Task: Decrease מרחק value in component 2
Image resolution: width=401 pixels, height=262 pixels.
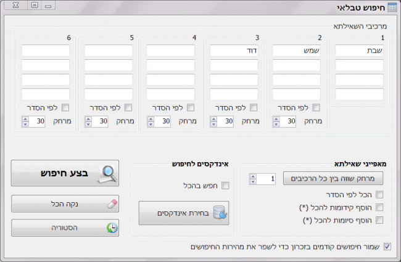Action: 276,125
